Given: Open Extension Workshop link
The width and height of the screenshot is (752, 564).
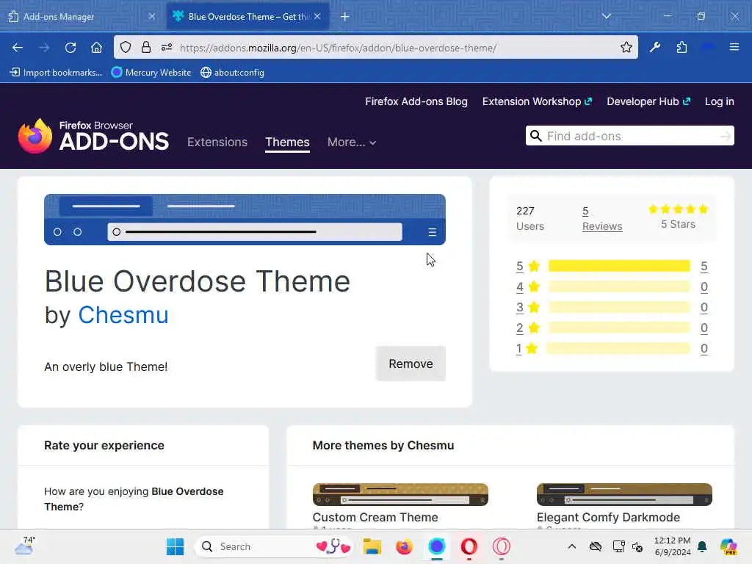Looking at the screenshot, I should tap(537, 101).
